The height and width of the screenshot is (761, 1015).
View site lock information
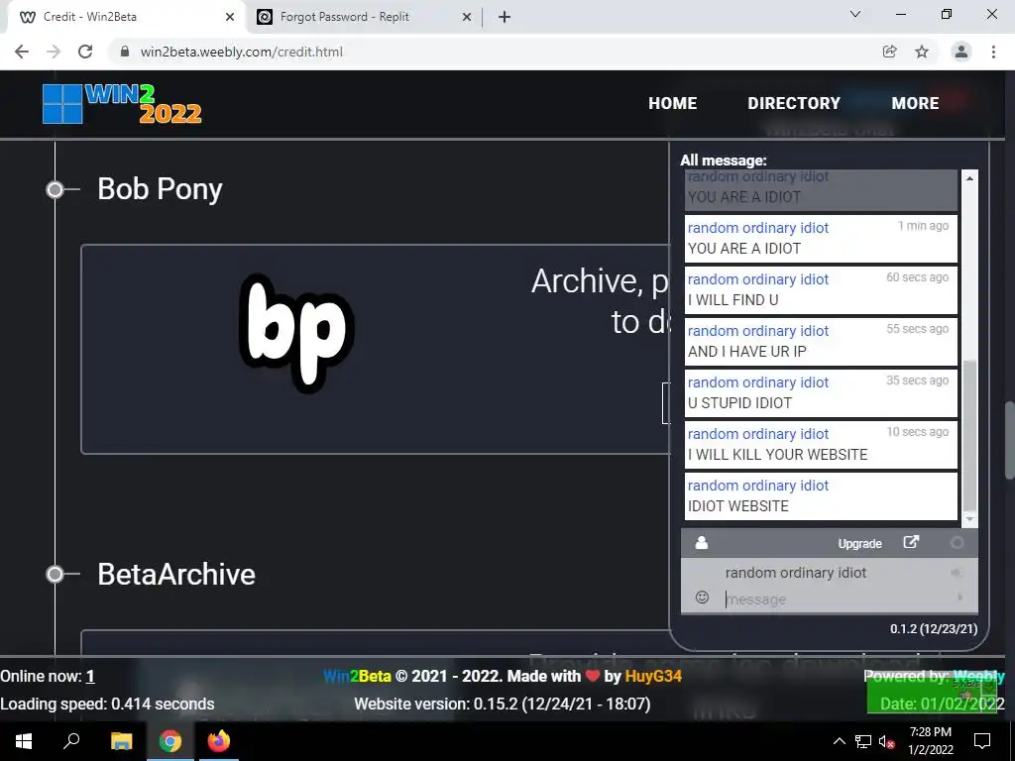pyautogui.click(x=125, y=52)
